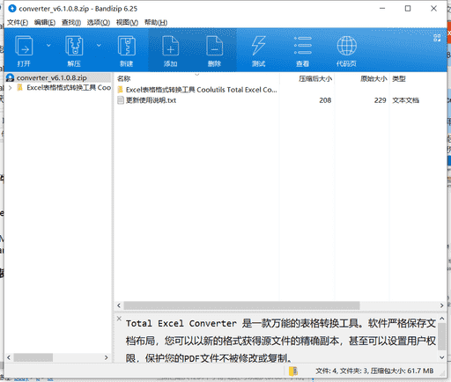
Task: Open the 选项(O) menu
Action: 99,22
